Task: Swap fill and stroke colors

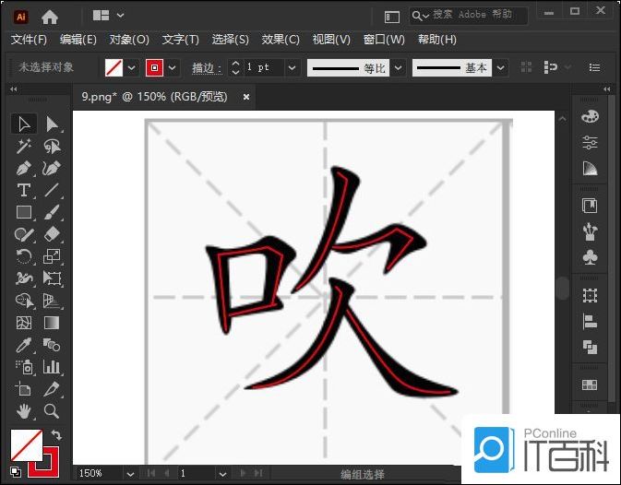Action: (x=55, y=435)
